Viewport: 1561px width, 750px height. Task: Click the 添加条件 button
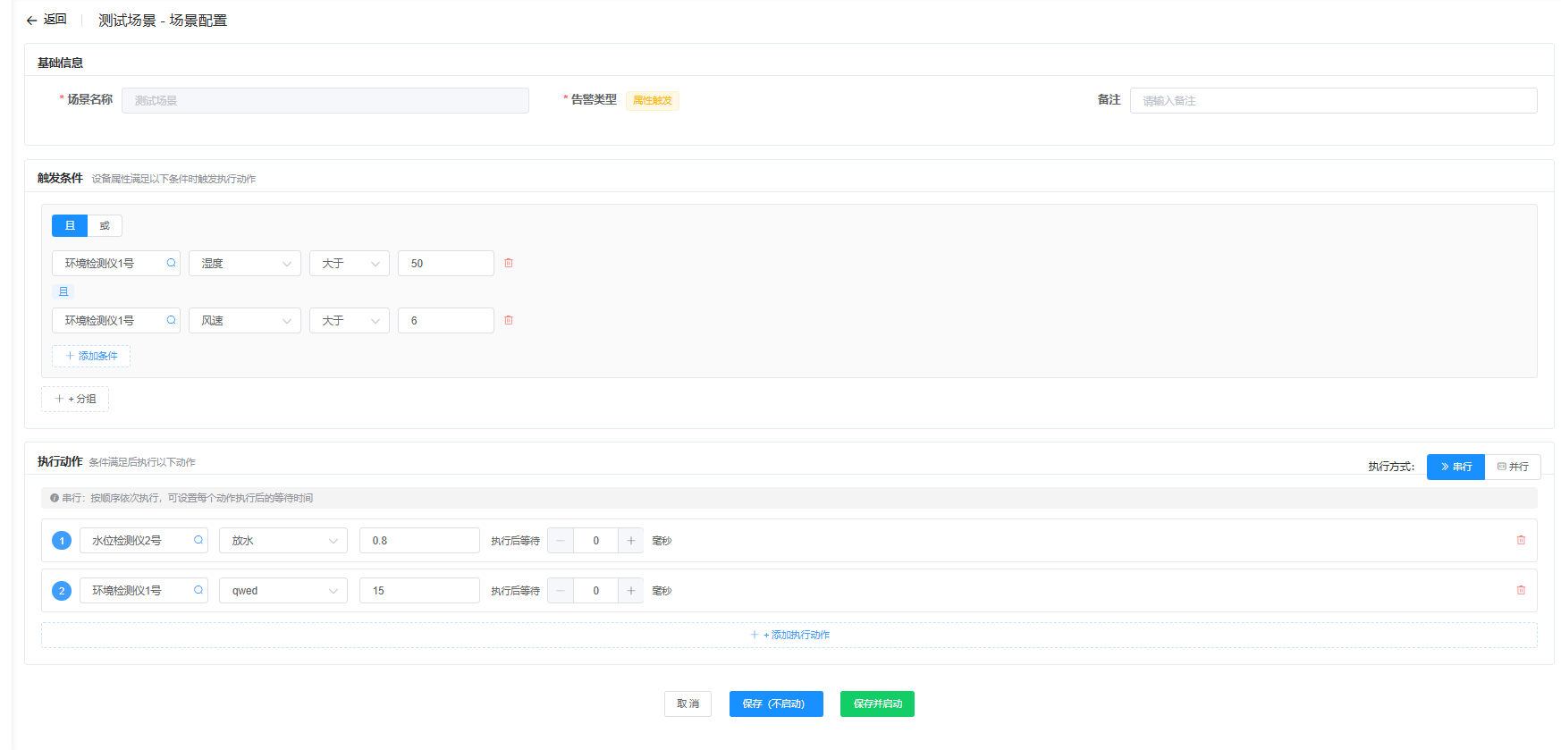point(91,356)
